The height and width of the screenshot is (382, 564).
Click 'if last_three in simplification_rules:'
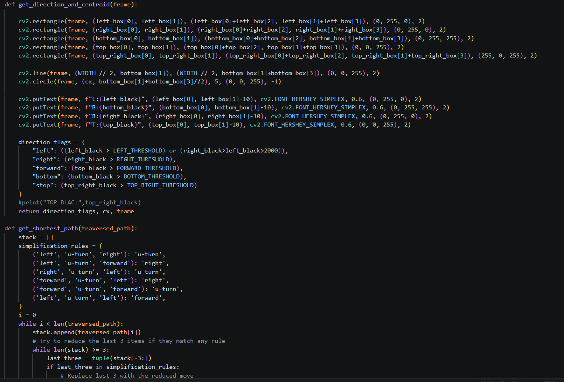pyautogui.click(x=113, y=367)
